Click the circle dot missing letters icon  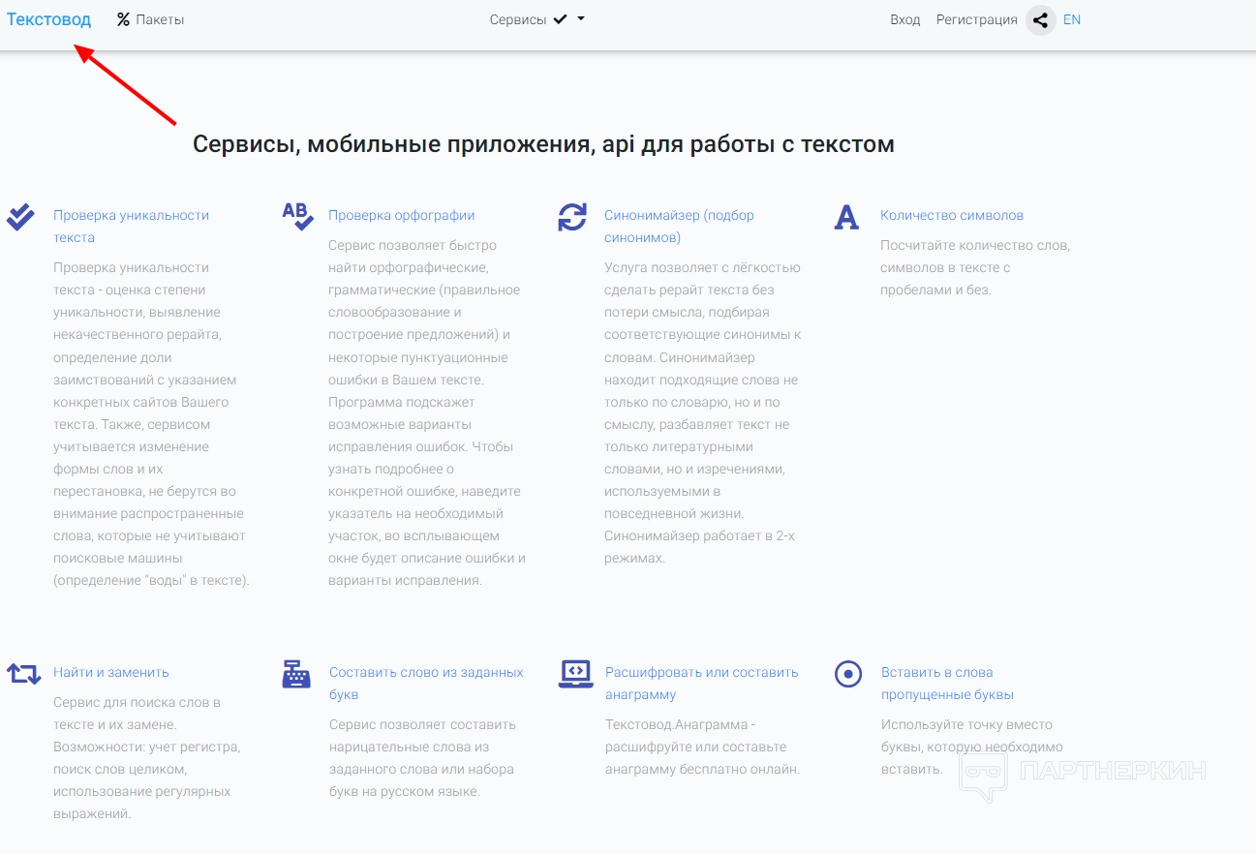[x=848, y=674]
